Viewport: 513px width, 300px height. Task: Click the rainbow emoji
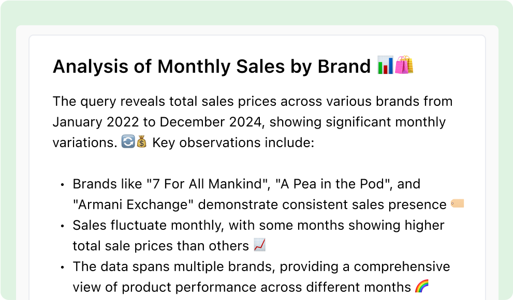tap(422, 286)
